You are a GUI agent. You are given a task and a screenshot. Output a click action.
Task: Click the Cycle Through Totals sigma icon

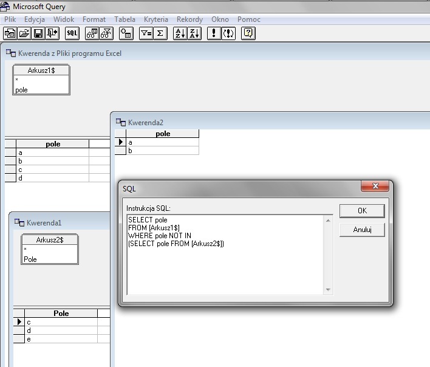160,33
